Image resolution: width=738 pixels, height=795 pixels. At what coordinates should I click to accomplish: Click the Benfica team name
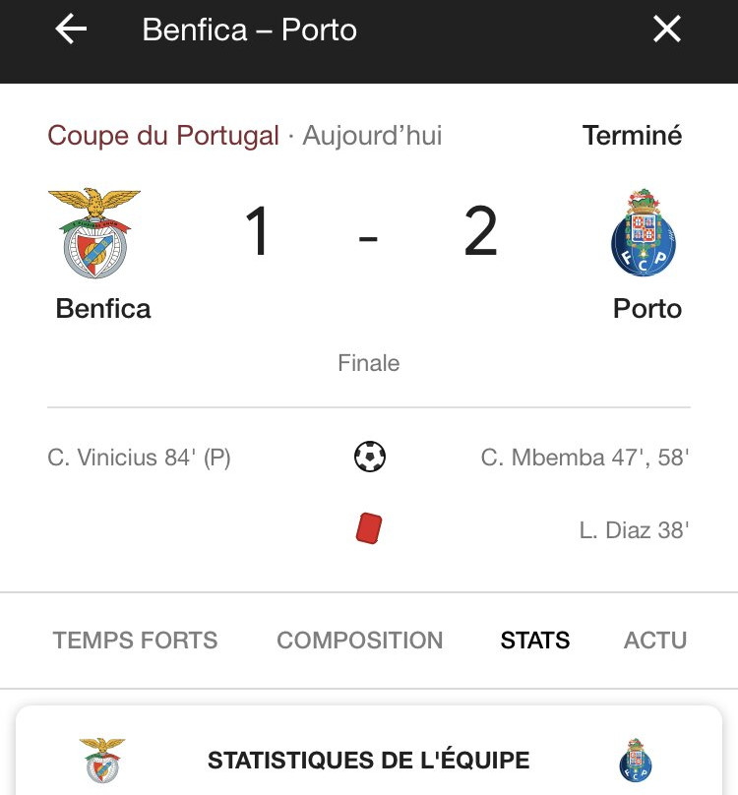103,309
